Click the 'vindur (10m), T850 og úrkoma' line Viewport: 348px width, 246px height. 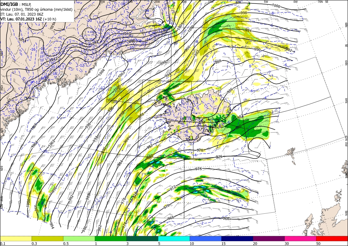pyautogui.click(x=37, y=9)
